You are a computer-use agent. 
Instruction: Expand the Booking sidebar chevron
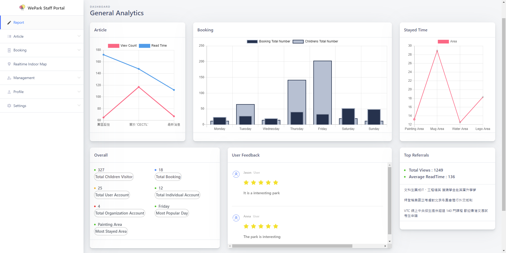click(x=79, y=50)
